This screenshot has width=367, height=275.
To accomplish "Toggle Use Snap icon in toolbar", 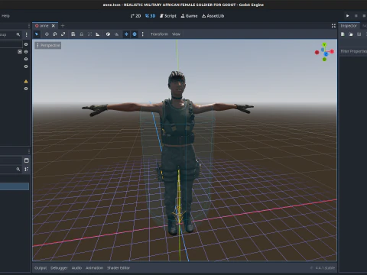I will pyautogui.click(x=116, y=34).
